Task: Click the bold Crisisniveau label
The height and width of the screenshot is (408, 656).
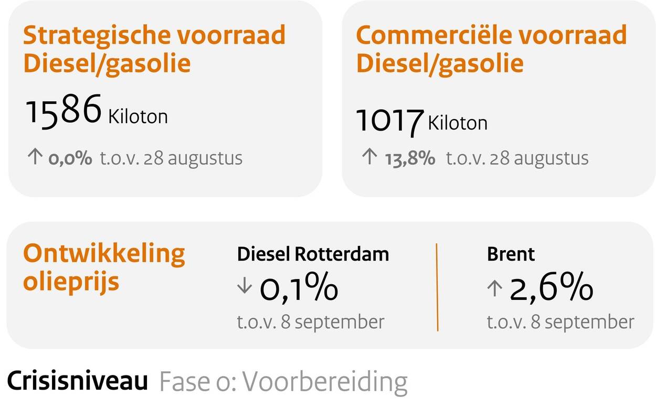Action: 78,382
